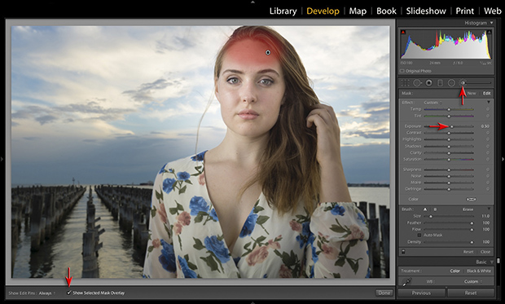The height and width of the screenshot is (304, 505).
Task: Select the Adjustment Brush tool
Action: click(x=463, y=83)
